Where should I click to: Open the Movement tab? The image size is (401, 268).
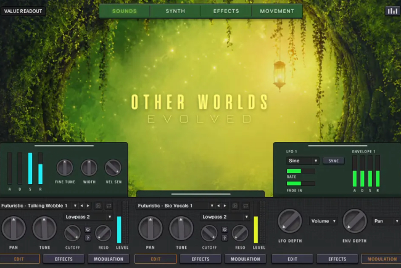[277, 11]
